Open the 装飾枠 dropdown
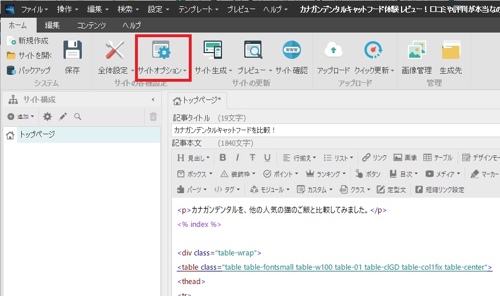The height and width of the screenshot is (296, 500). pyautogui.click(x=238, y=174)
